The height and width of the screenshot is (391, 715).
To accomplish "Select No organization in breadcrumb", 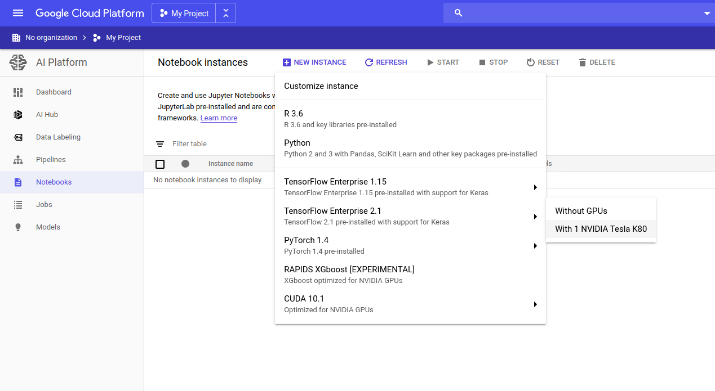I will click(51, 38).
